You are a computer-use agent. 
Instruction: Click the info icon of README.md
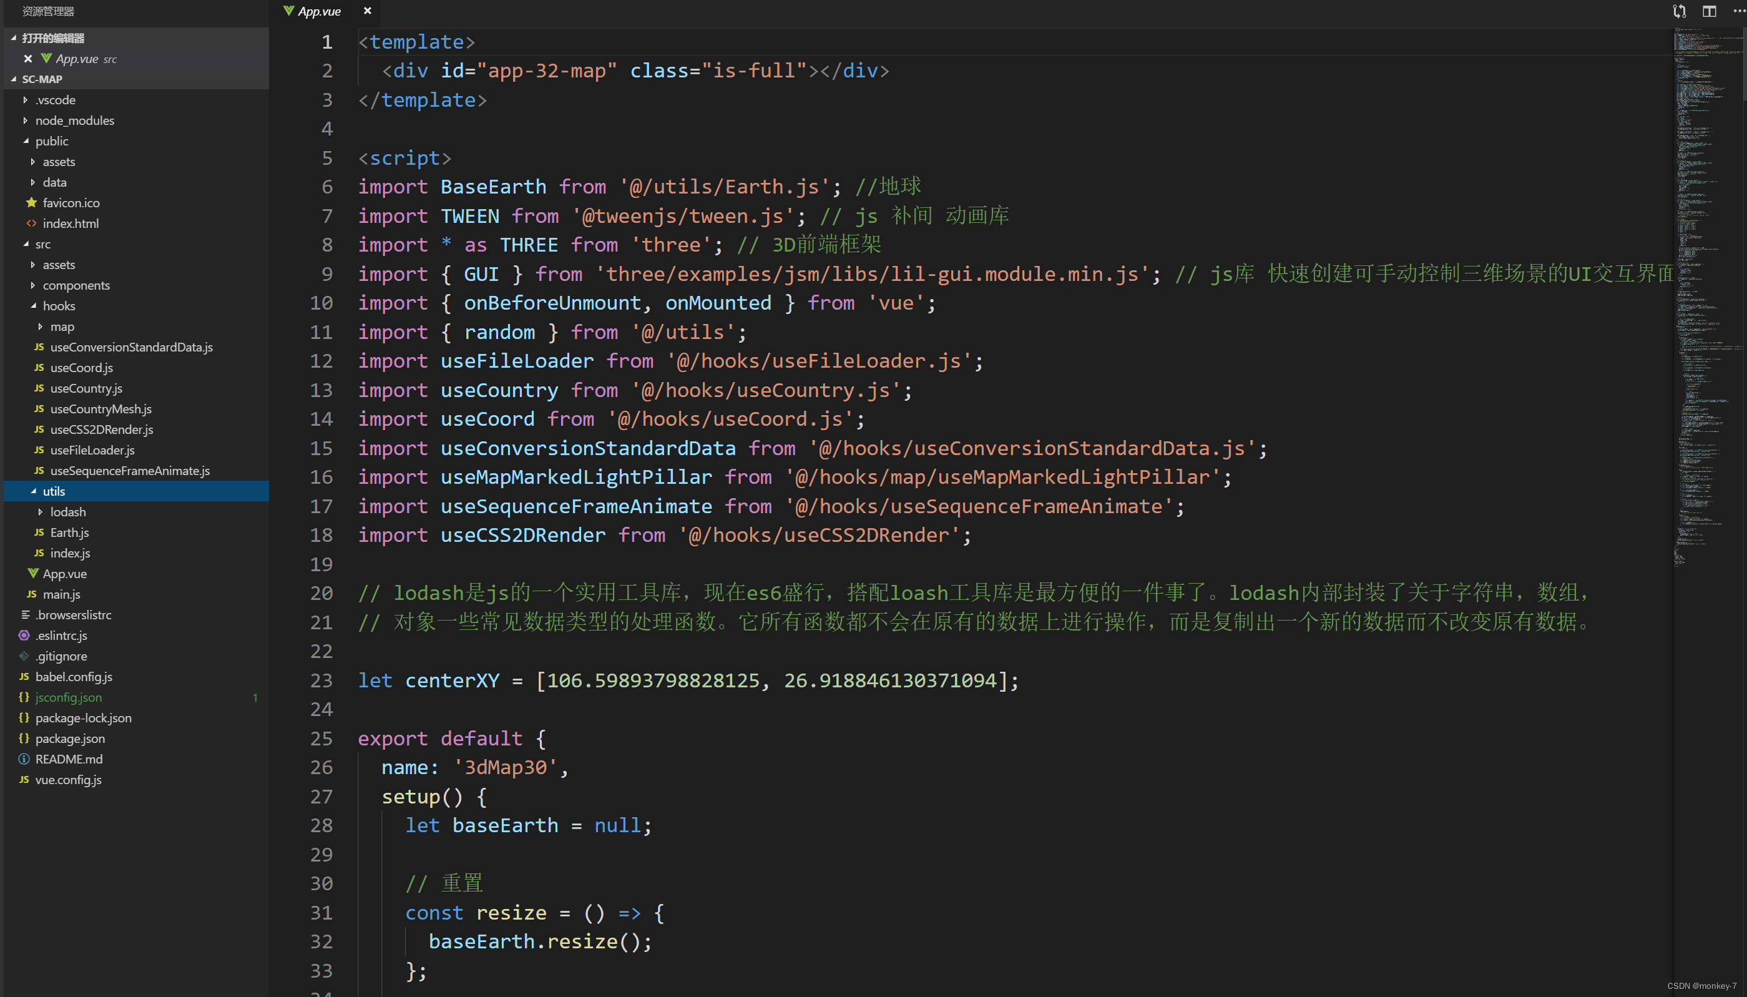24,759
